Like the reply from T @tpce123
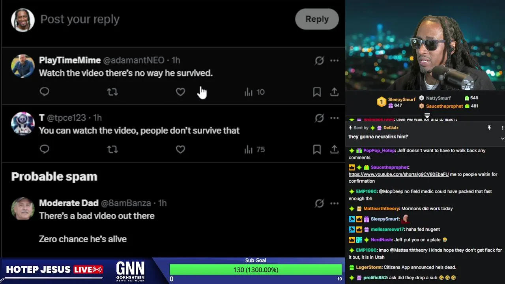Screen dimensions: 505x284 click(x=180, y=149)
